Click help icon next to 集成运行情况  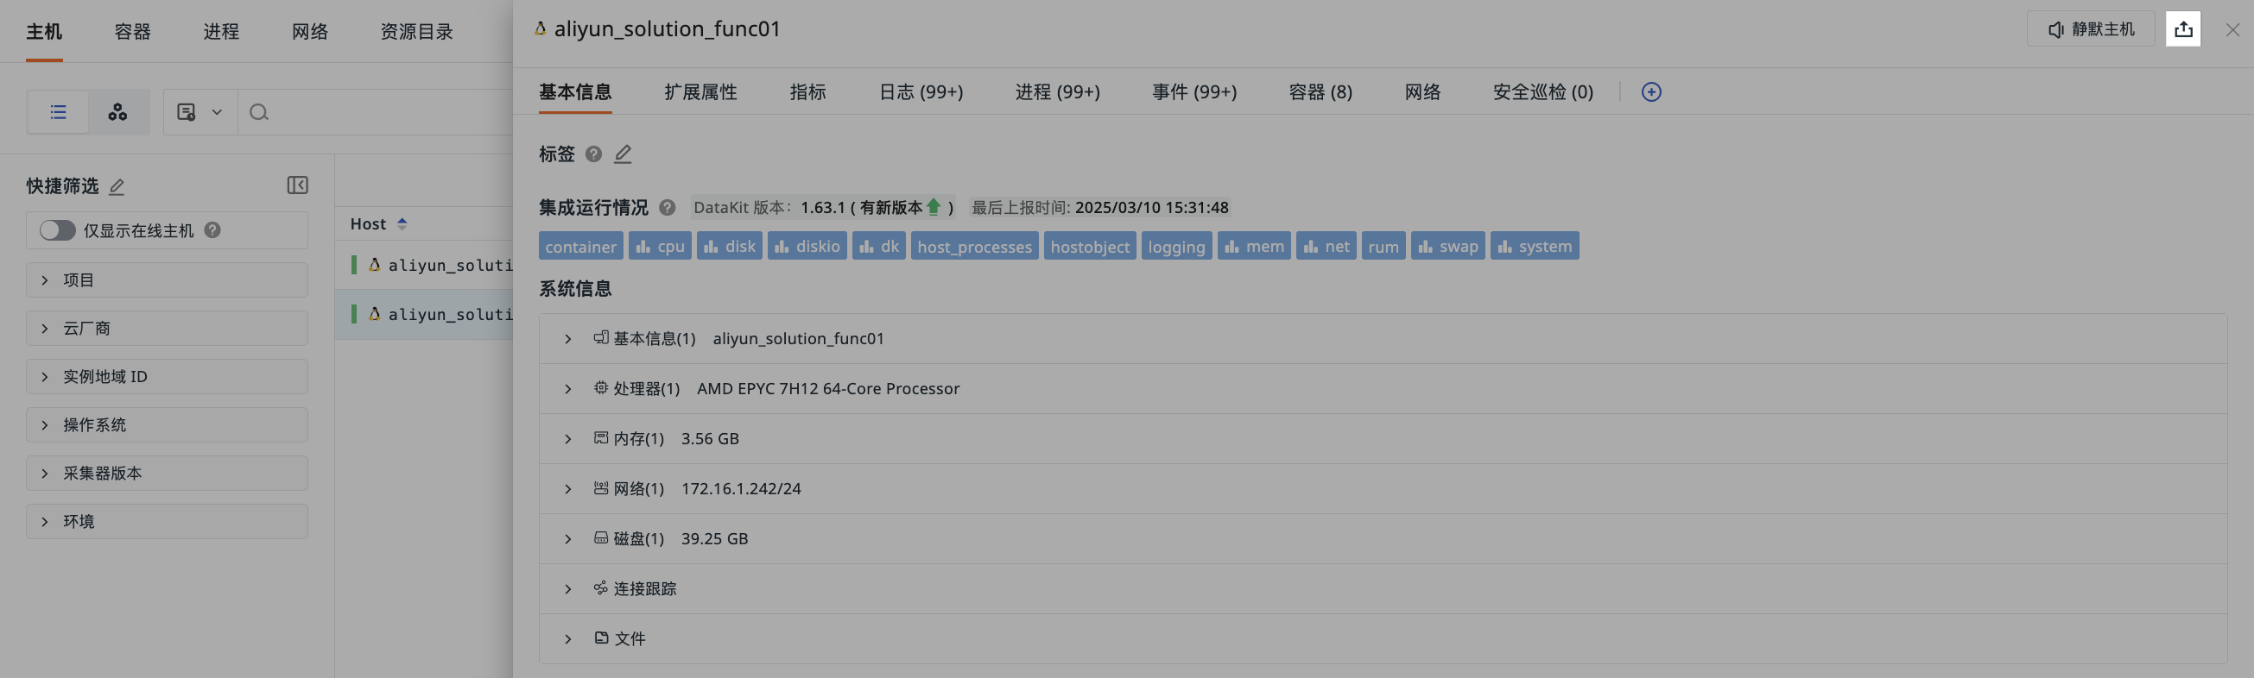(x=667, y=207)
